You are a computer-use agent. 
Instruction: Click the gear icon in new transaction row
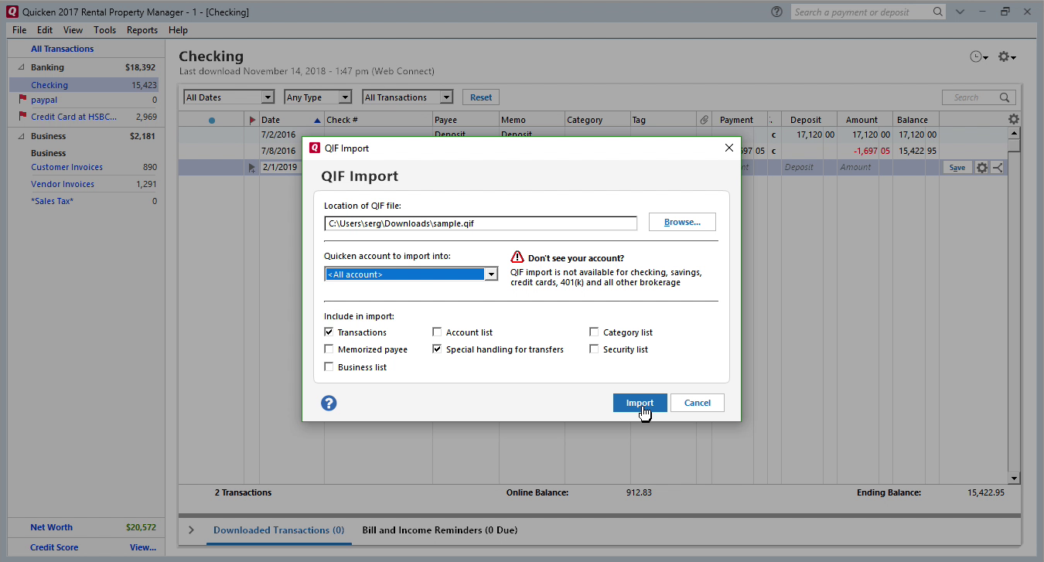[x=982, y=167]
